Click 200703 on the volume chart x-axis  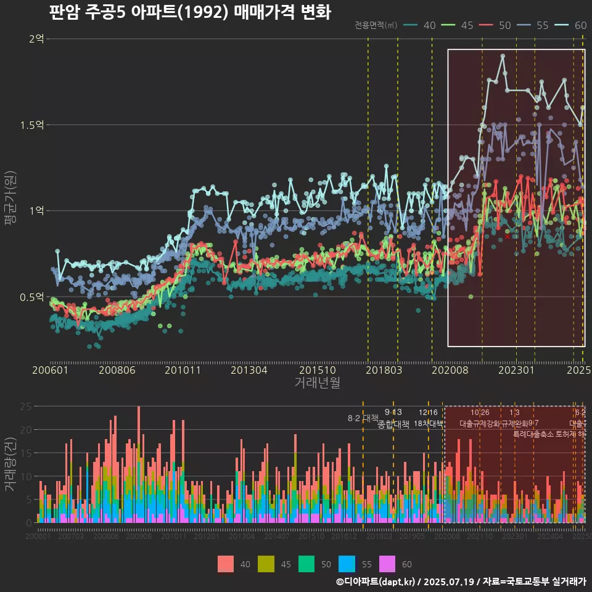70,536
